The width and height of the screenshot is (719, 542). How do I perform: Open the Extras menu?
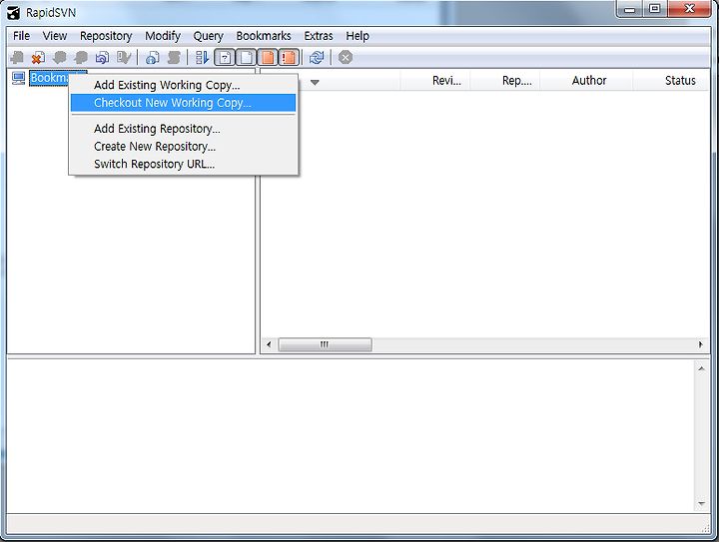click(319, 36)
